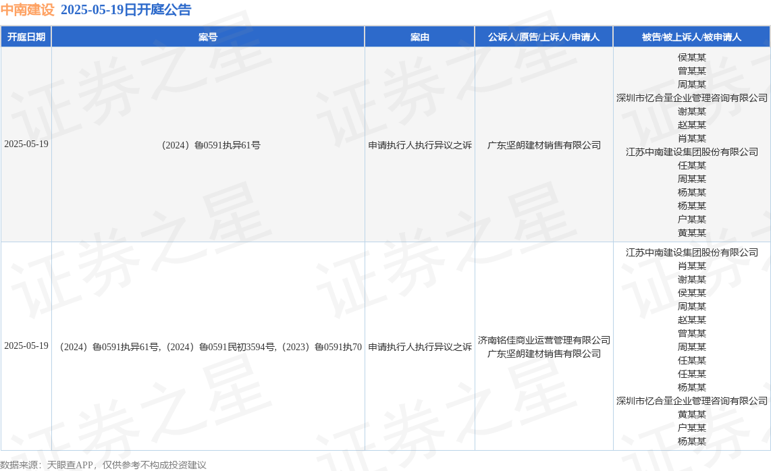Select defendant 赵某某 in the second case row
The height and width of the screenshot is (471, 771).
tap(692, 320)
